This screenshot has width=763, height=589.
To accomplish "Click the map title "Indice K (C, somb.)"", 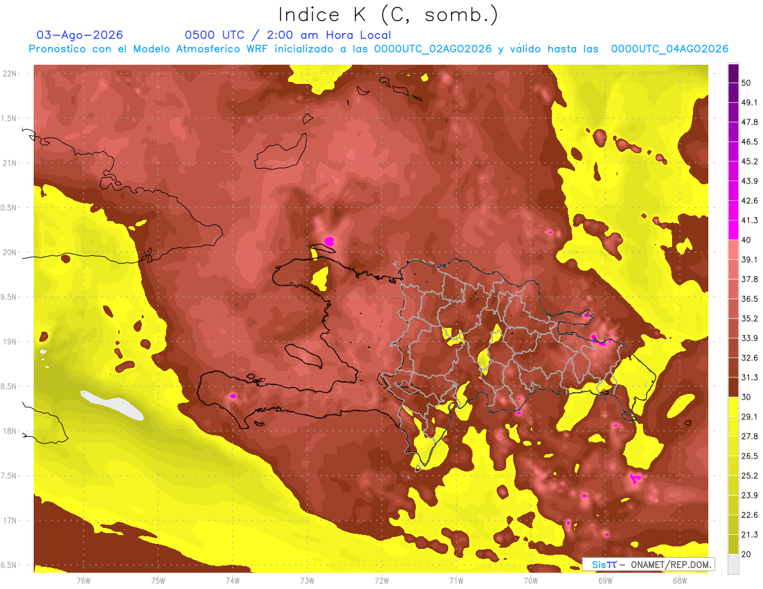I will (388, 15).
